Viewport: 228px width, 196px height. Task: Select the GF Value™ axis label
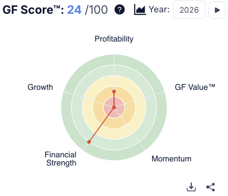pos(195,87)
